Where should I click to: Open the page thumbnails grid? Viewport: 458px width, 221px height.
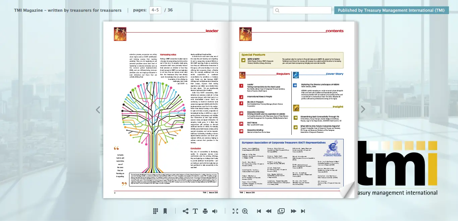pos(156,211)
